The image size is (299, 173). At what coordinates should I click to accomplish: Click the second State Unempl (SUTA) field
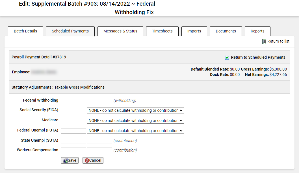[x=99, y=141]
